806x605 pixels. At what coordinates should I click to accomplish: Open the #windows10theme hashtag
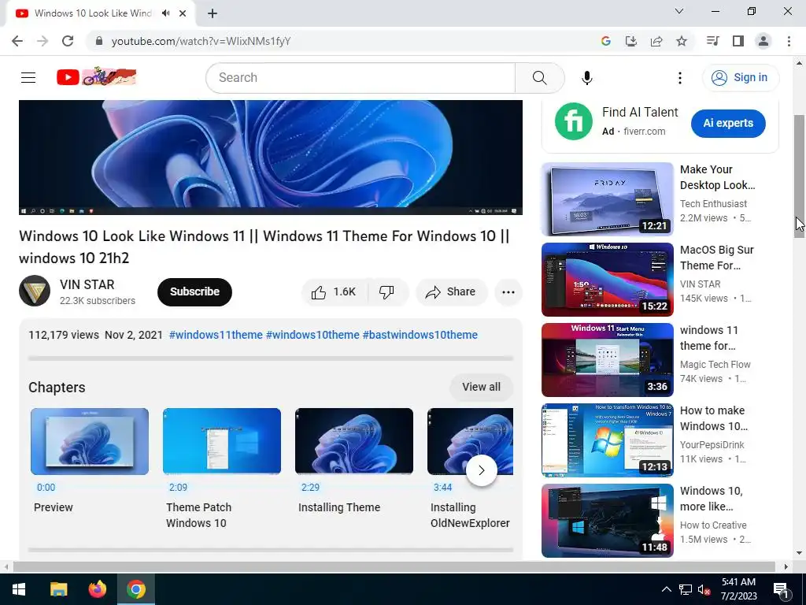(x=312, y=335)
